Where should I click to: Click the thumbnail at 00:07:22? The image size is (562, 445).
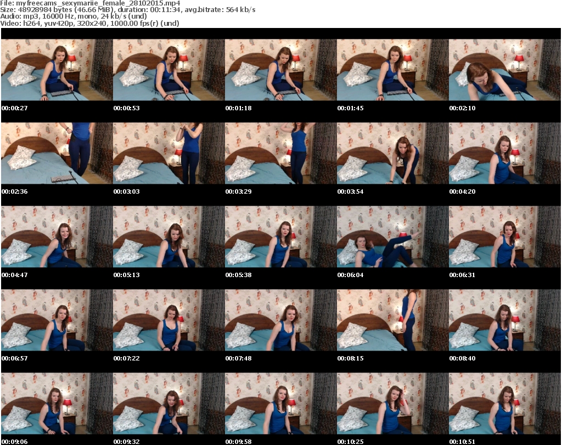[x=169, y=320]
